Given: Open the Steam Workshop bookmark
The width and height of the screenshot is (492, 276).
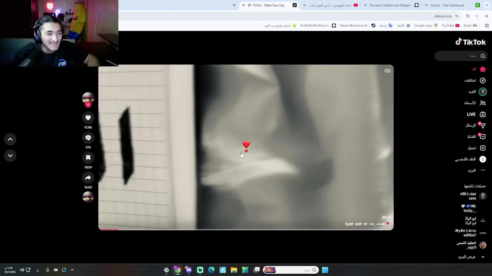Looking at the screenshot, I should click(357, 26).
